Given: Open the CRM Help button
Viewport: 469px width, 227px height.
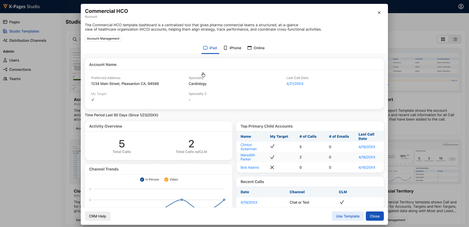Looking at the screenshot, I should click(x=98, y=216).
